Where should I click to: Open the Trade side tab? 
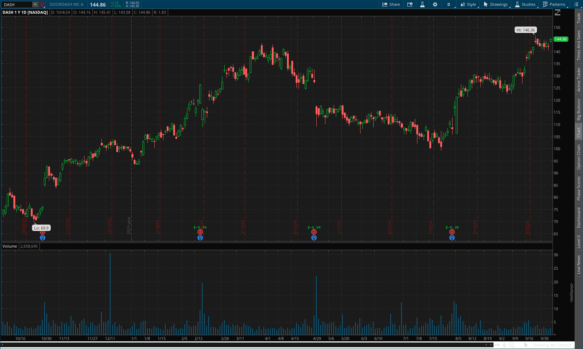[579, 18]
